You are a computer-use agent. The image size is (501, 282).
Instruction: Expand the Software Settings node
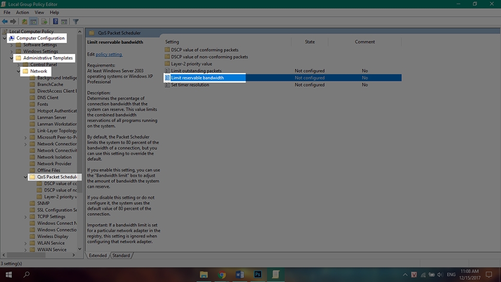[11, 45]
